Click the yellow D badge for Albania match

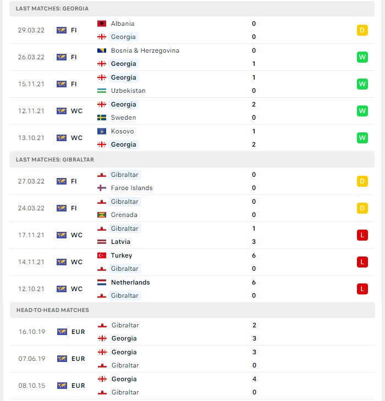pos(362,30)
